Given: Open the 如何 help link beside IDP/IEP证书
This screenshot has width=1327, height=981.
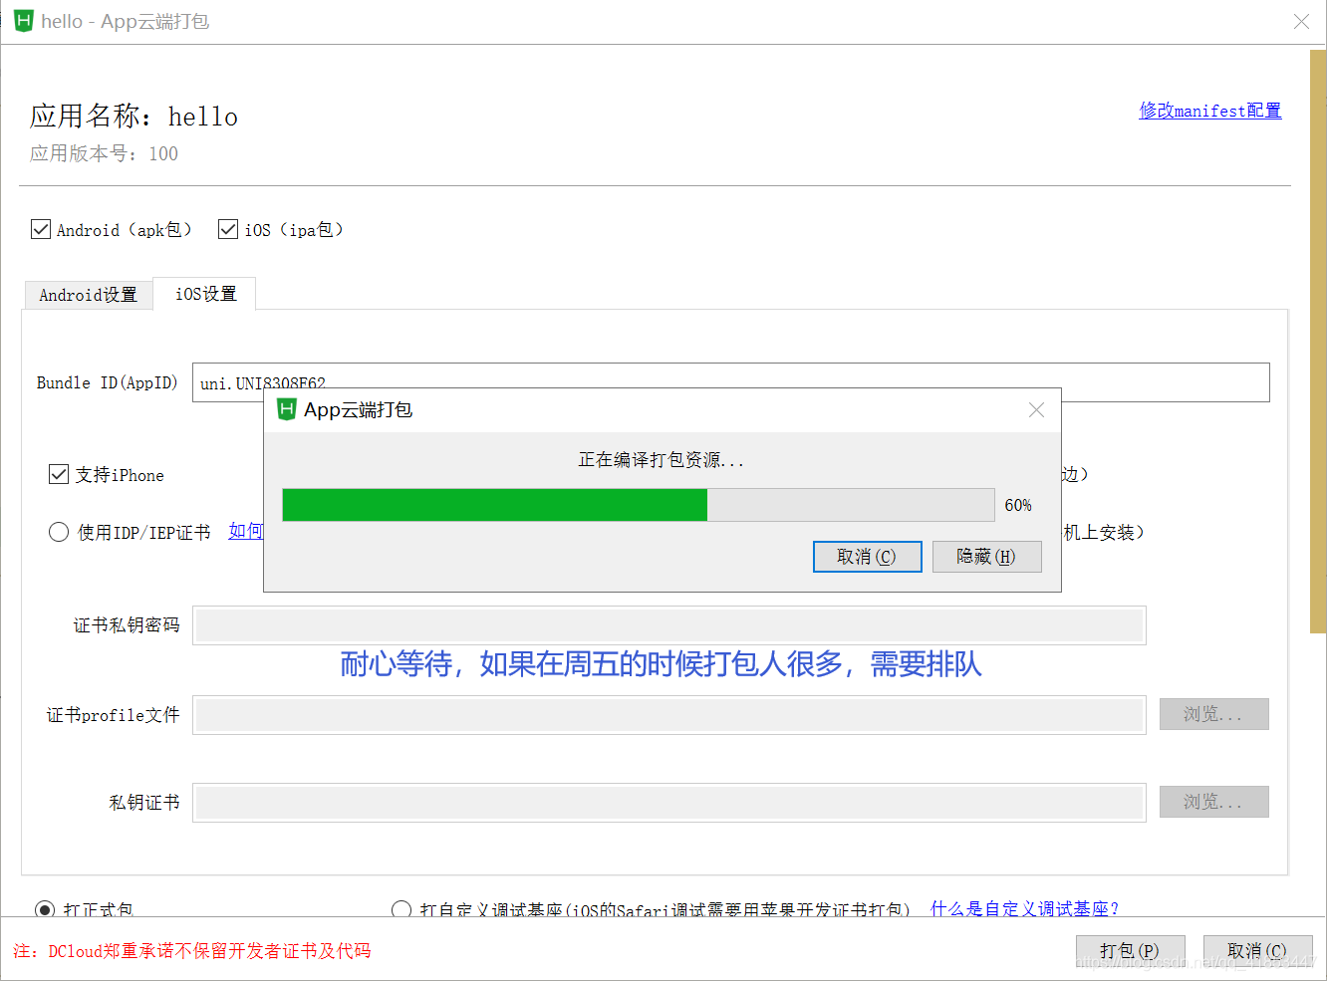Looking at the screenshot, I should pyautogui.click(x=246, y=531).
